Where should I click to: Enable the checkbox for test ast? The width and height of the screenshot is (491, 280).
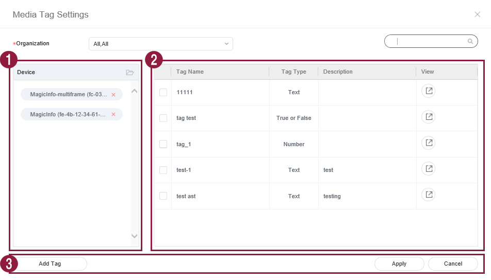(x=163, y=196)
